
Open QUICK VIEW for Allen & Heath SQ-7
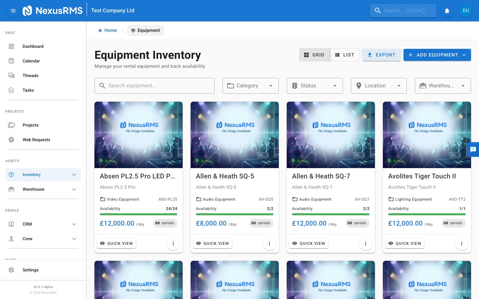tap(308, 244)
